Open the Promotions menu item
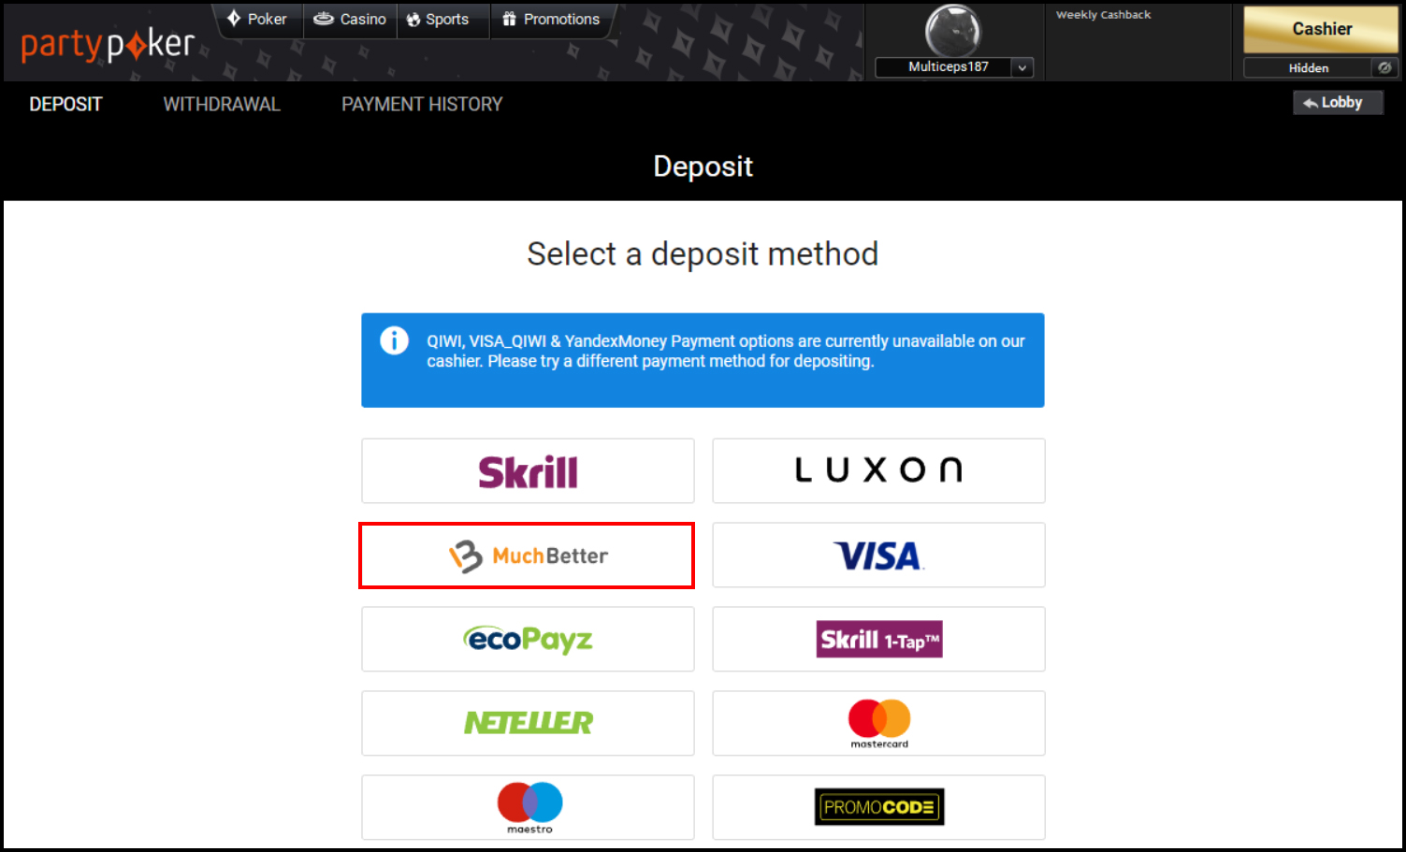Screen dimensions: 1406x852 click(551, 19)
